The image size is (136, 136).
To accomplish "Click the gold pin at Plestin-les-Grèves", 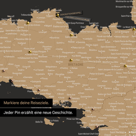I will pos(28,23).
